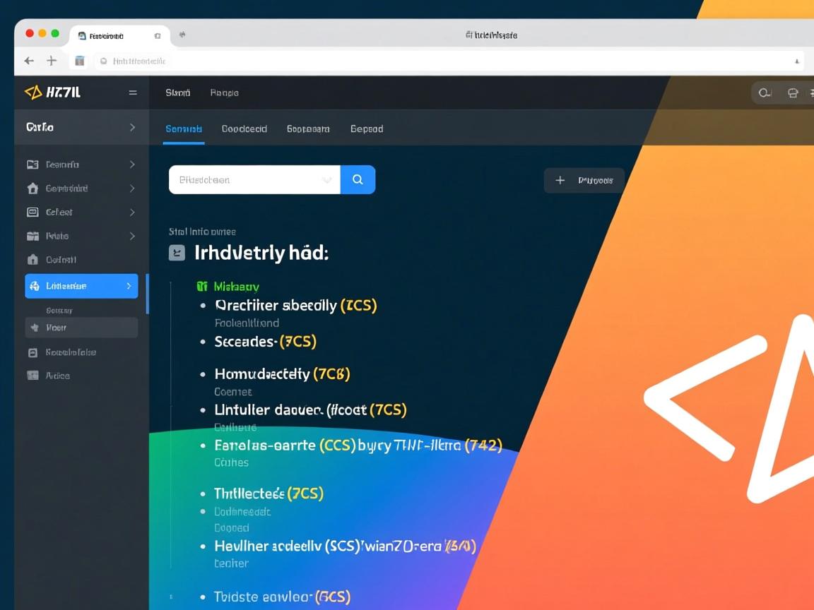Expand the top sidebar section chevron
This screenshot has width=814, height=610.
(x=132, y=128)
